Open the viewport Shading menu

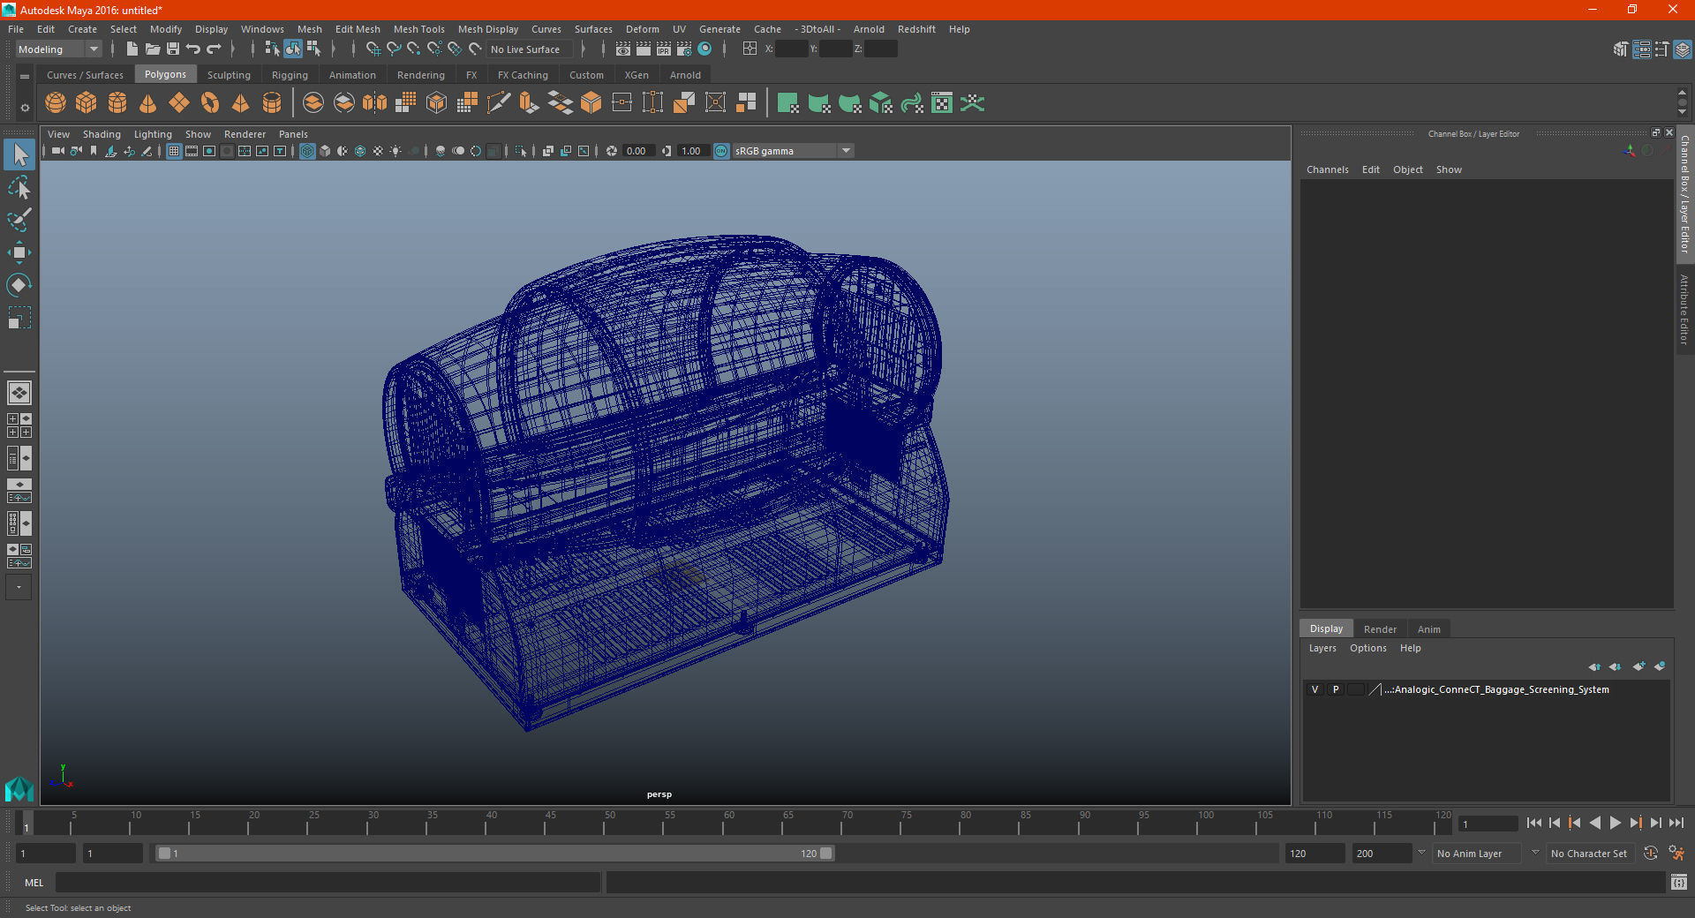[102, 134]
